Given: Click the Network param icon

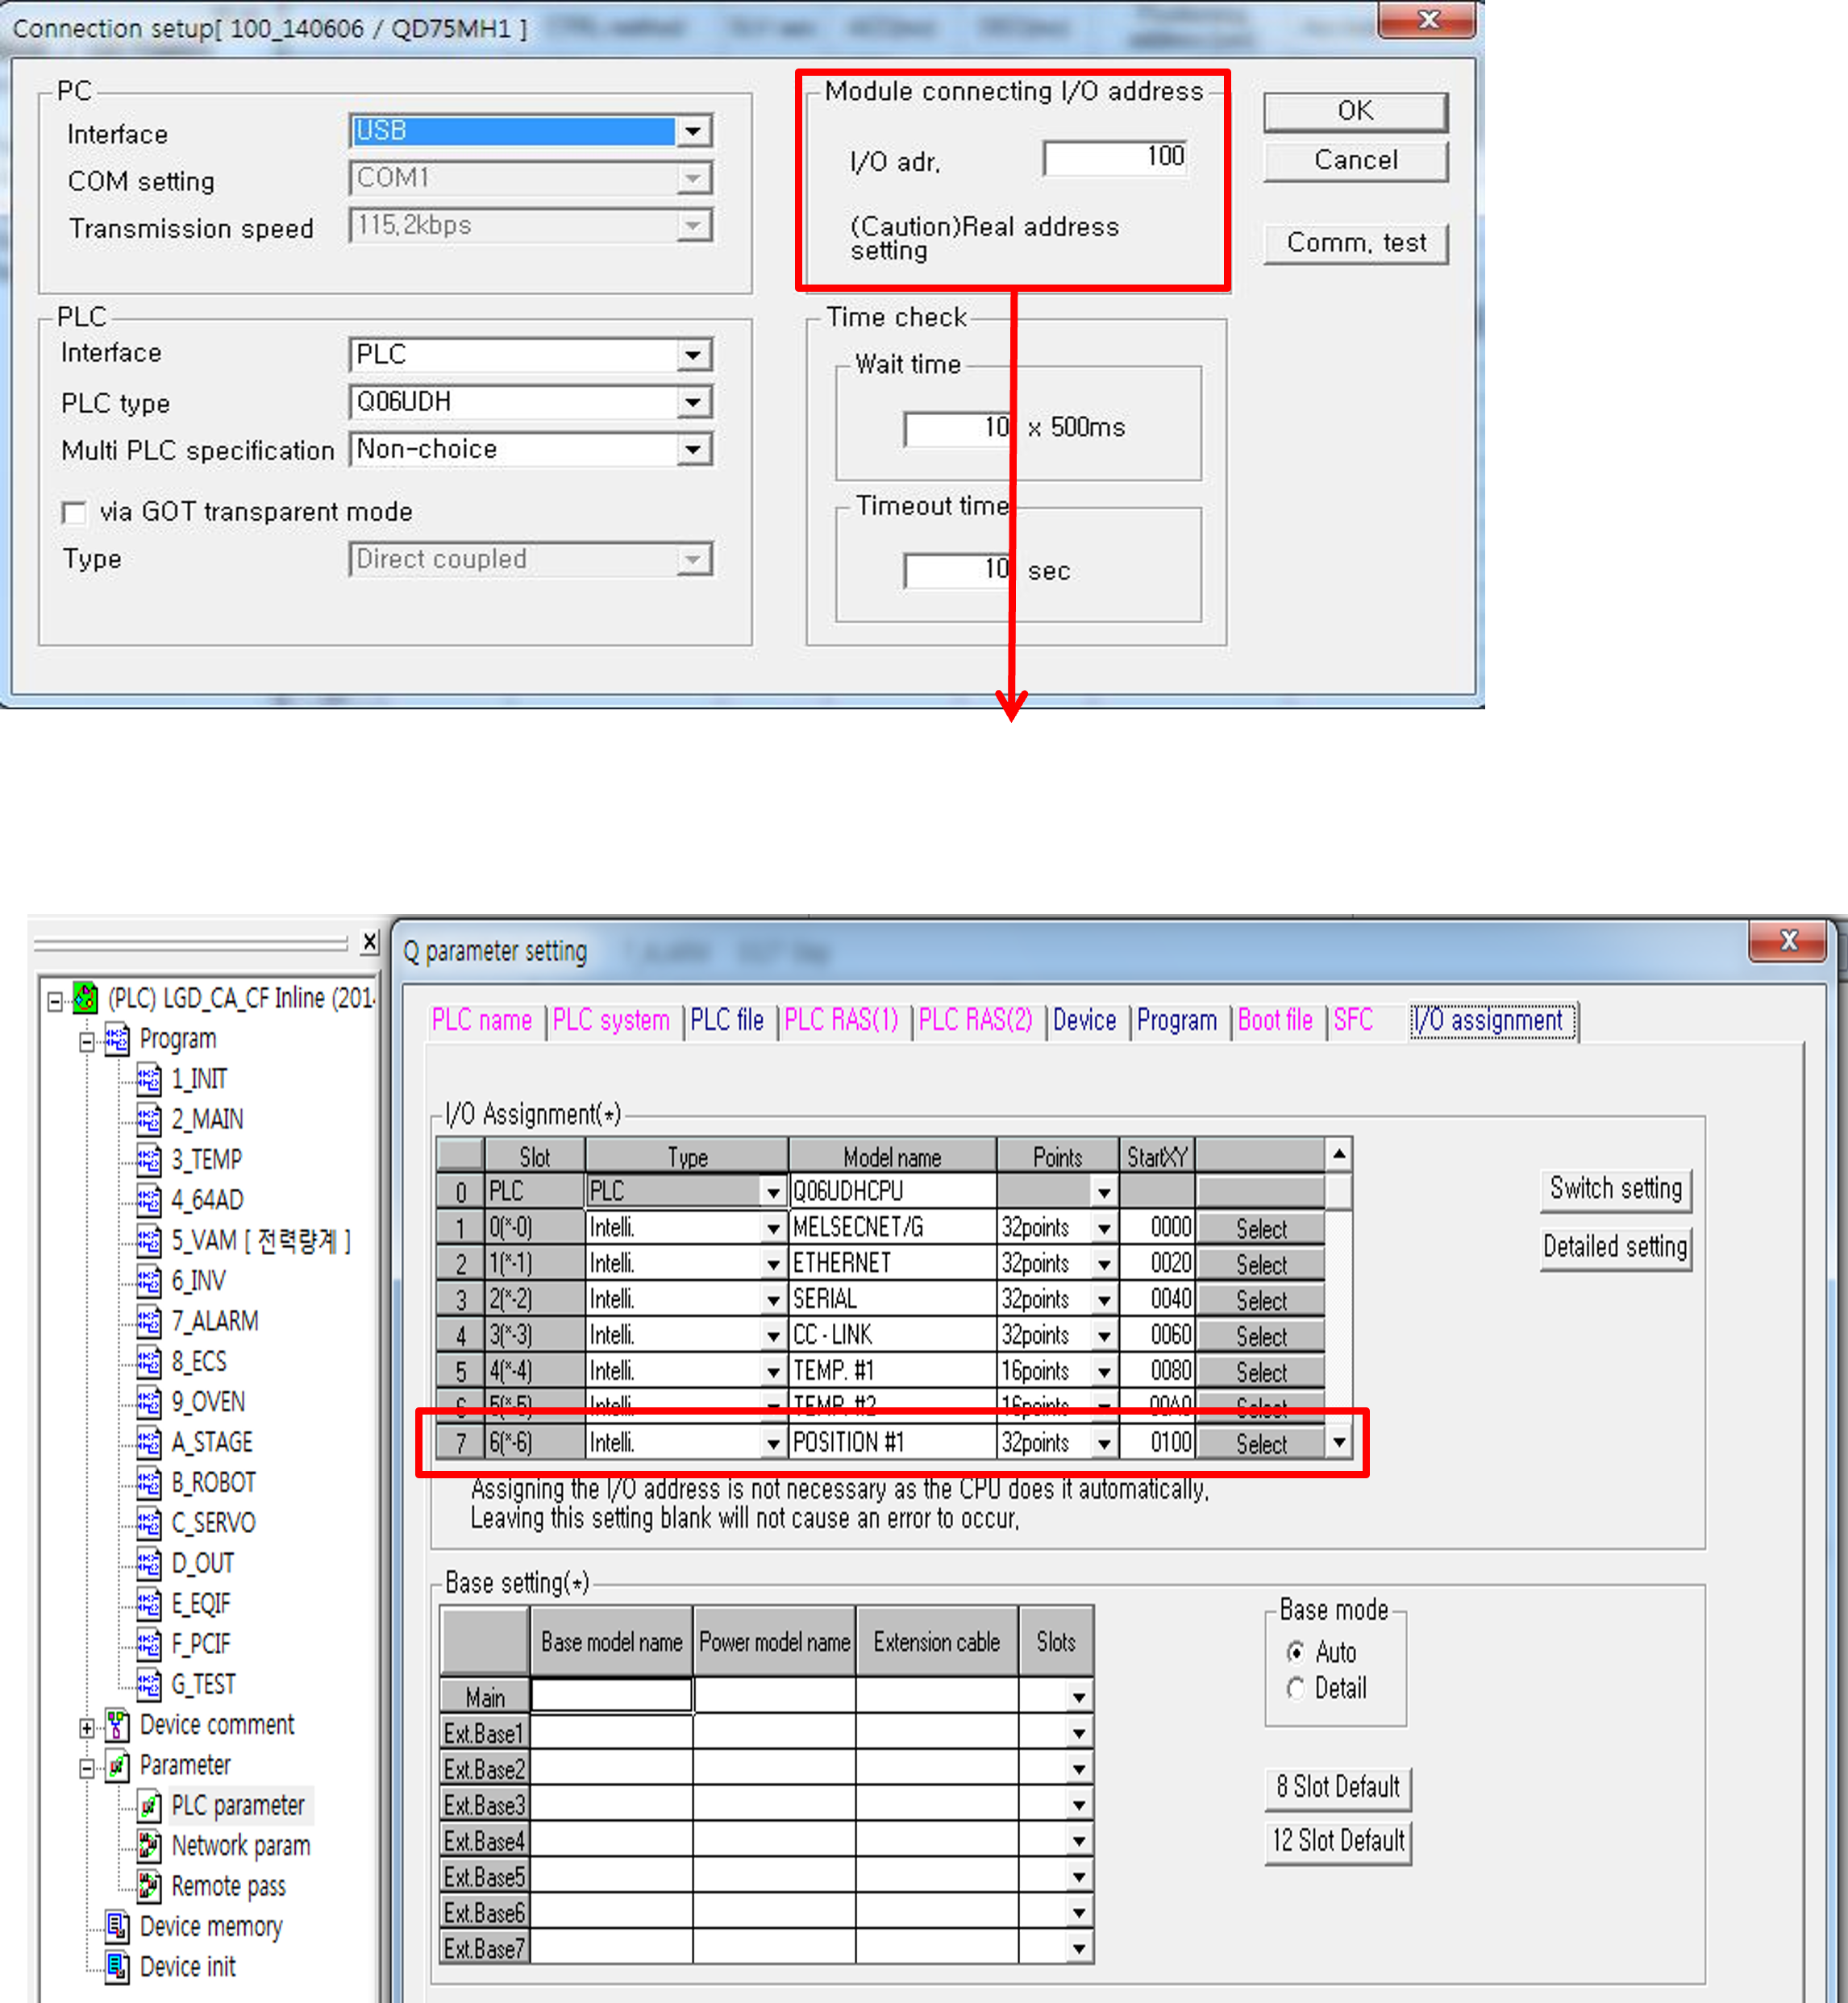Looking at the screenshot, I should coord(149,1846).
